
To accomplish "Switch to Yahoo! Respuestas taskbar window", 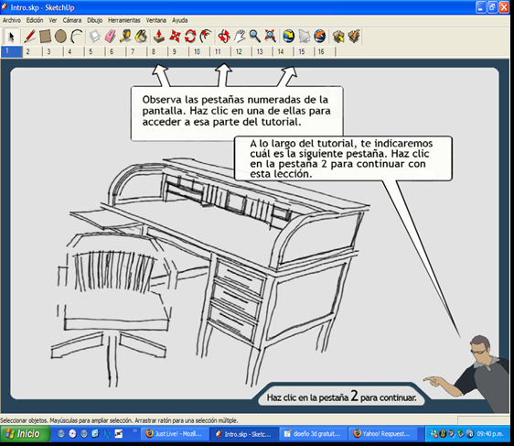I will point(383,434).
